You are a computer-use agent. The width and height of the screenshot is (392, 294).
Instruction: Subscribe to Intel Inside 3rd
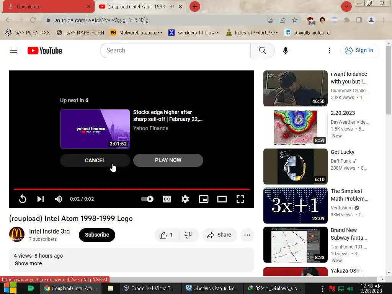(x=97, y=235)
